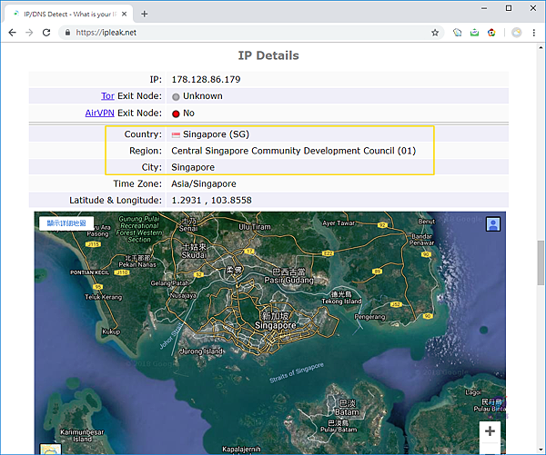
Task: Click the browser forward arrow
Action: tap(29, 33)
